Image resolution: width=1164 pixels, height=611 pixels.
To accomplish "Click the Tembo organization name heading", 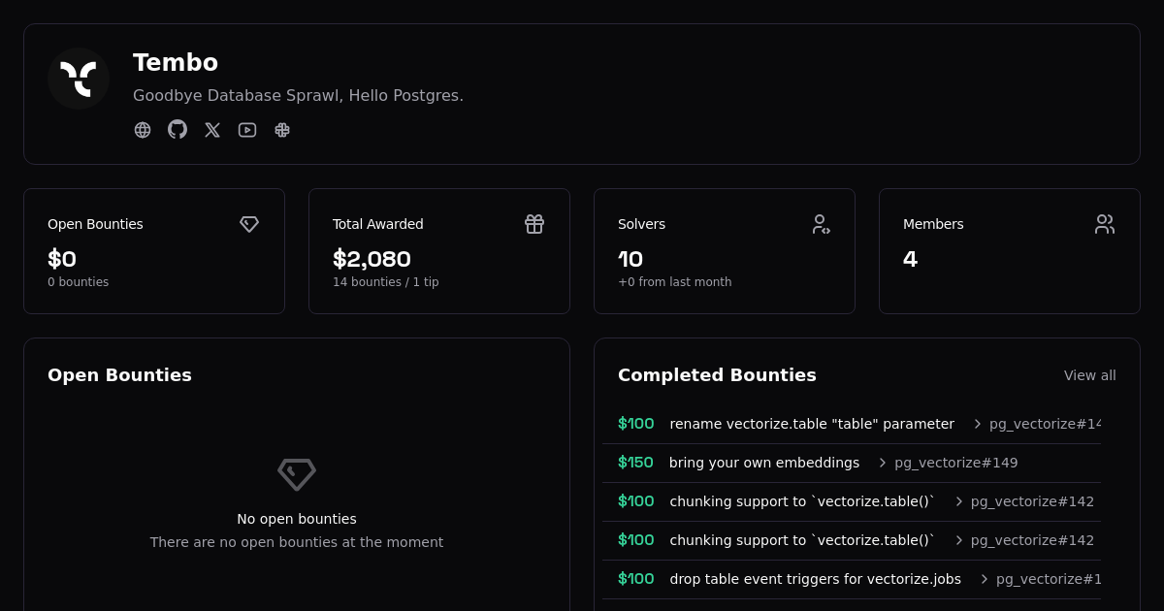I will (x=176, y=63).
